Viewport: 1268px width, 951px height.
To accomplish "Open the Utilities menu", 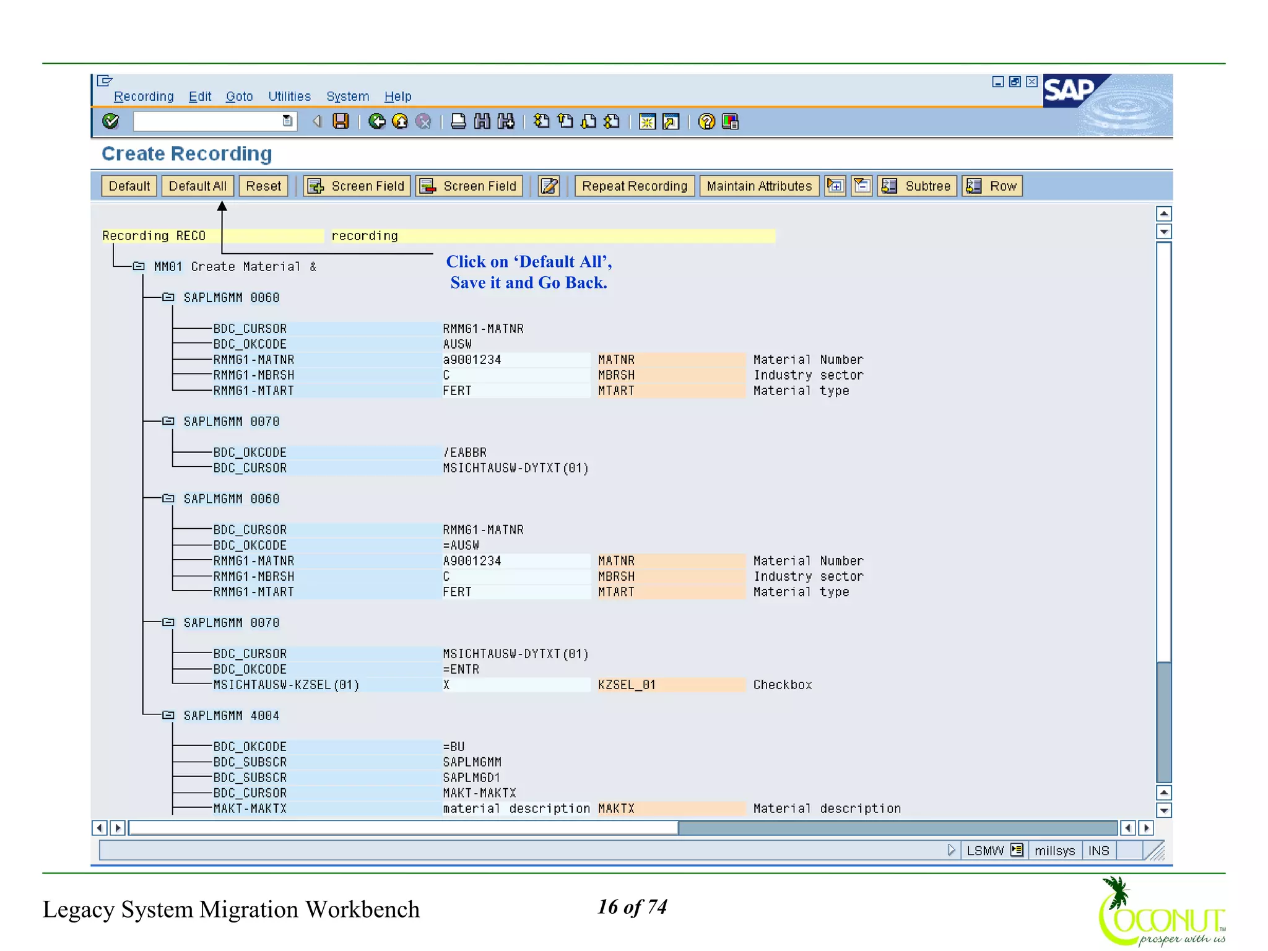I will click(x=289, y=97).
